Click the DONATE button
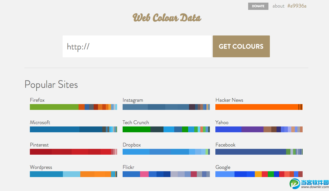 [258, 6]
